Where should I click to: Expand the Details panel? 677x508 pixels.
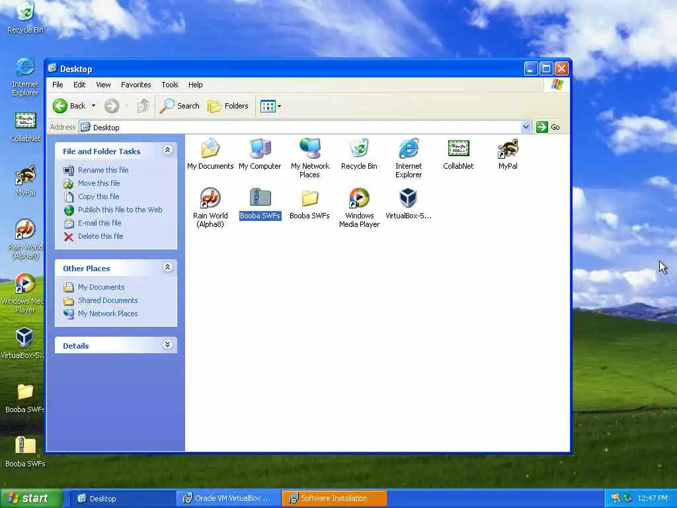click(x=167, y=345)
